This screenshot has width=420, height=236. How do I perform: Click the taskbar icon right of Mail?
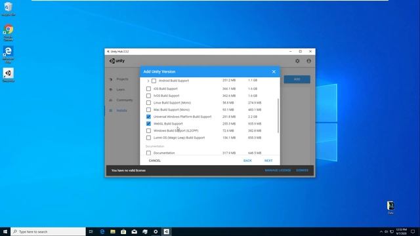tap(145, 231)
